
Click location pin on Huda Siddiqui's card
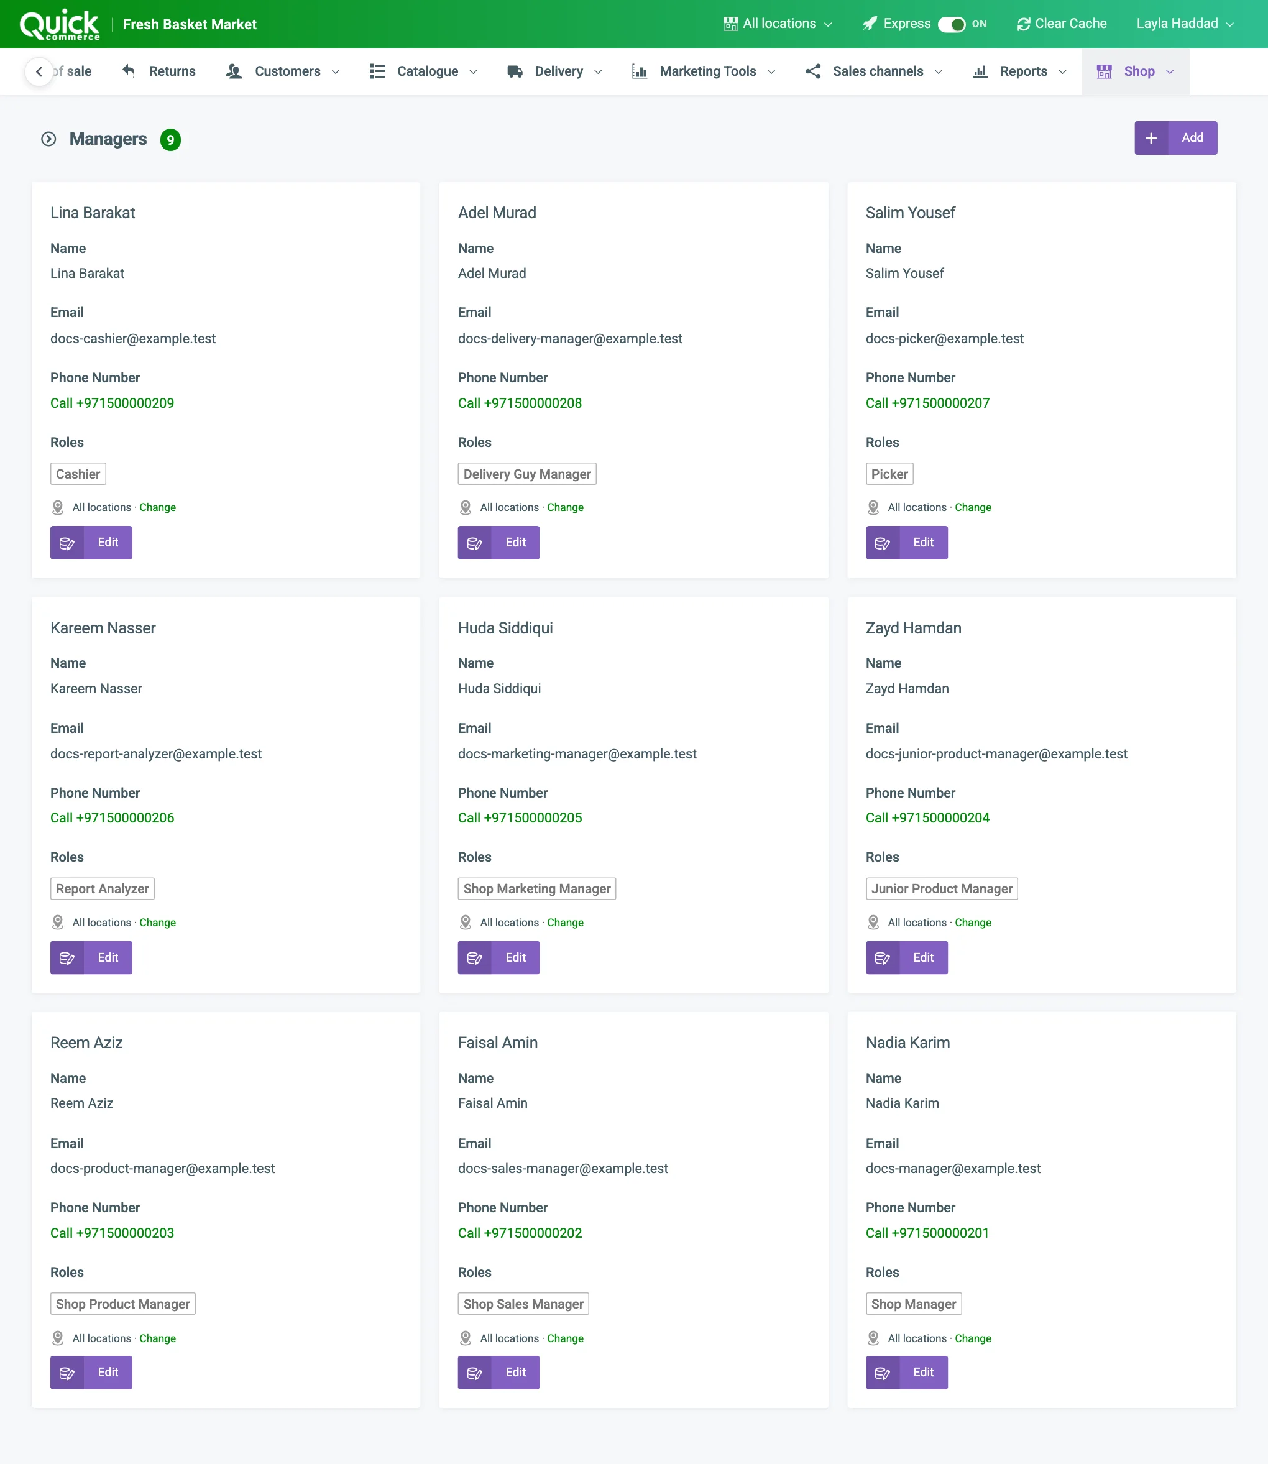pyautogui.click(x=466, y=922)
